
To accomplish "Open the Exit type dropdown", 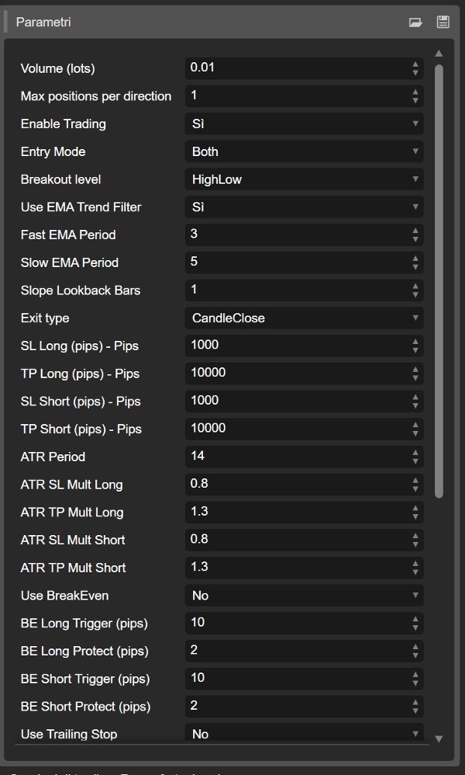I will pyautogui.click(x=304, y=318).
